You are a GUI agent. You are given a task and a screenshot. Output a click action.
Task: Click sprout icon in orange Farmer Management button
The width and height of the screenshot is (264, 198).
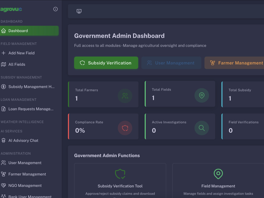point(213,63)
